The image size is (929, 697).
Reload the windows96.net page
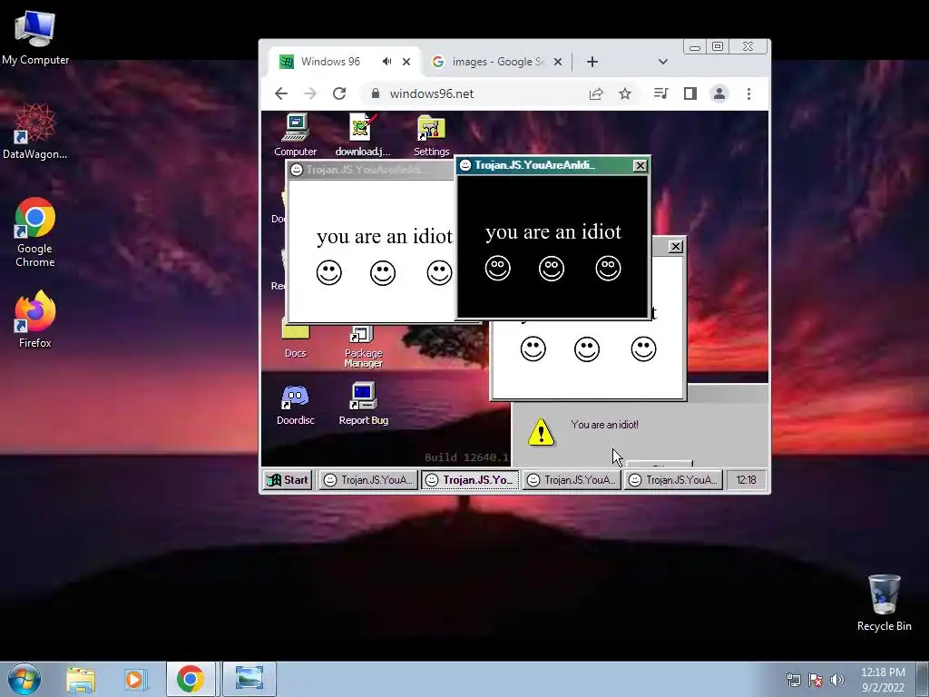pyautogui.click(x=339, y=93)
